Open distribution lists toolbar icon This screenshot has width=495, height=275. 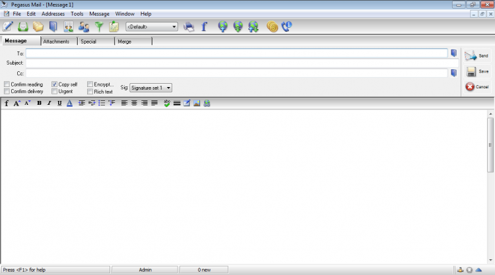point(68,26)
